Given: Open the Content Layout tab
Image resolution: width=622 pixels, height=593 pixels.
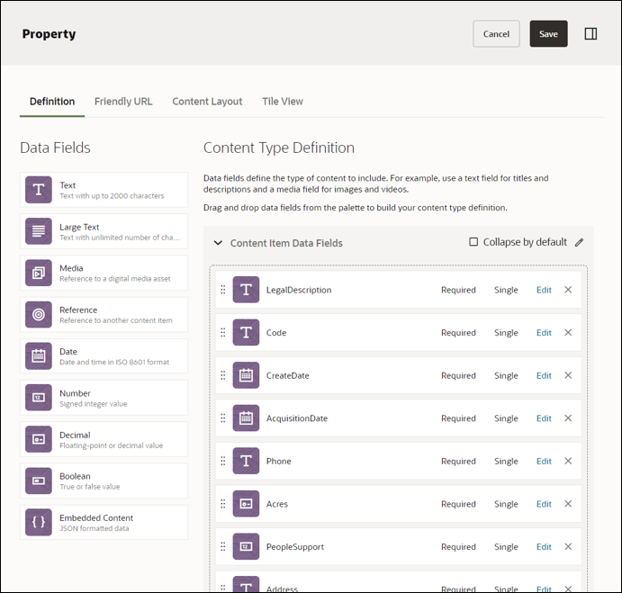Looking at the screenshot, I should point(207,102).
